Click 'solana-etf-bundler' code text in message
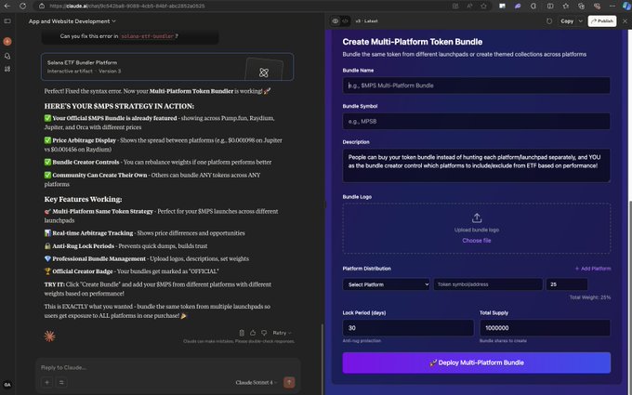The image size is (632, 395). coord(148,36)
